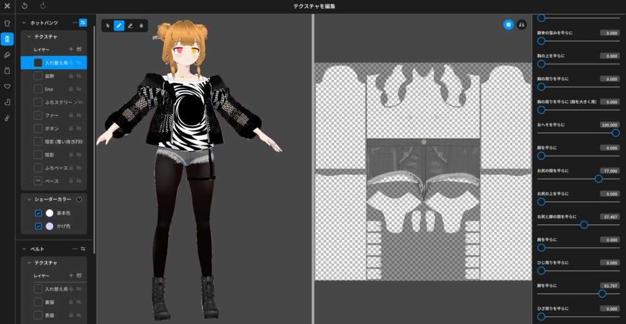Image resolution: width=626 pixels, height=324 pixels.
Task: Open the brush-shaped category icon at sidebar bottom
Action: point(7,118)
